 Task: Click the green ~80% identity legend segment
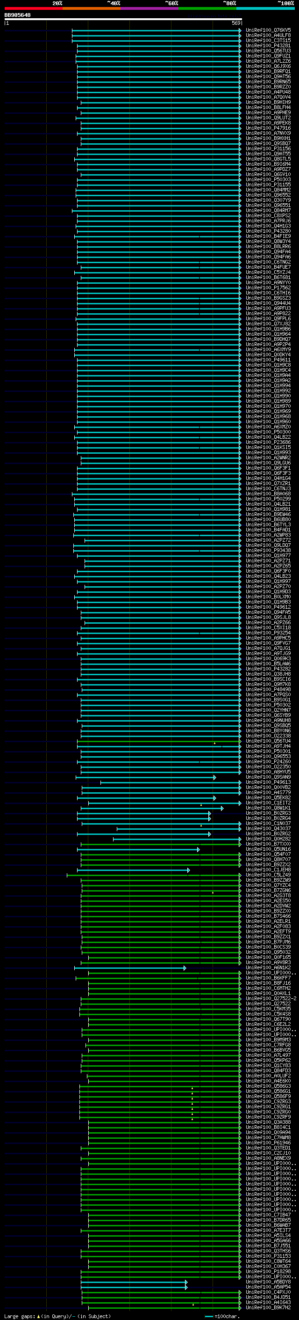(207, 8)
